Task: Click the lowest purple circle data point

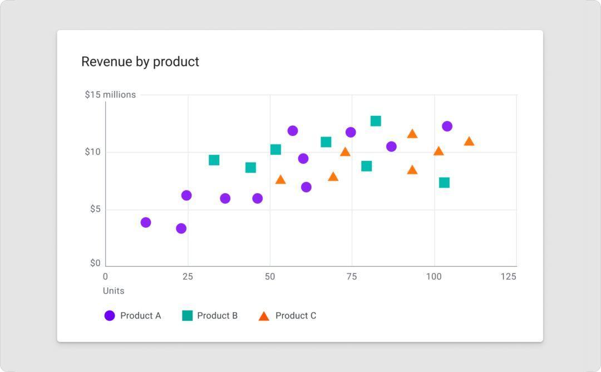Action: [x=181, y=228]
